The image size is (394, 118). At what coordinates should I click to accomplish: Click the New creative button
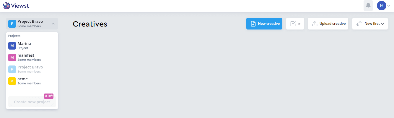click(x=264, y=24)
